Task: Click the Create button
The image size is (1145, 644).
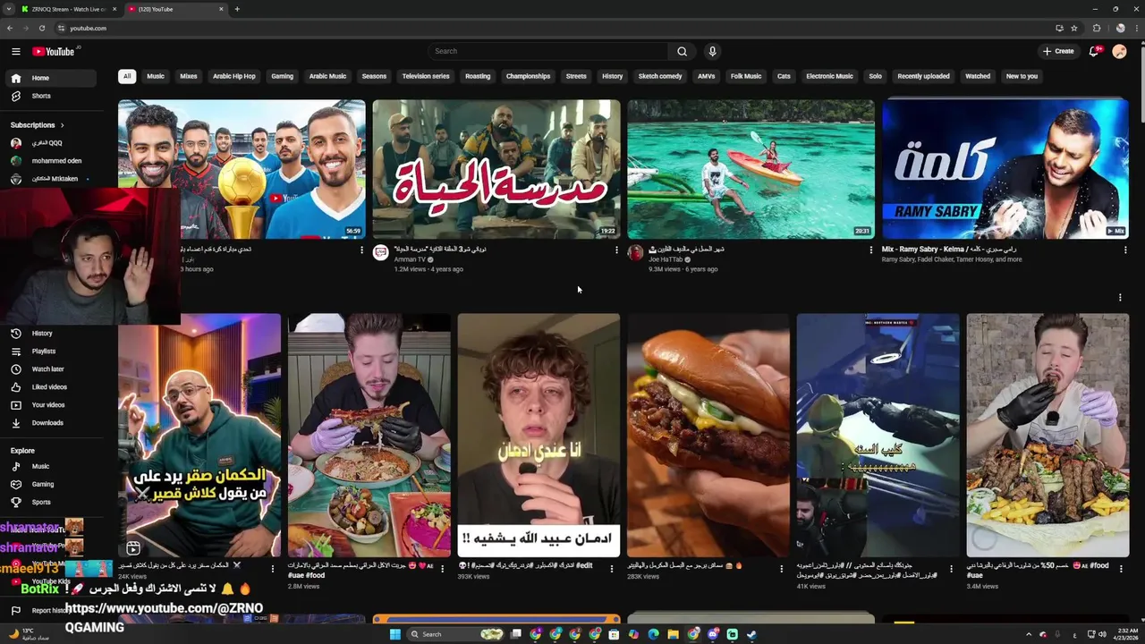Action: coord(1058,51)
